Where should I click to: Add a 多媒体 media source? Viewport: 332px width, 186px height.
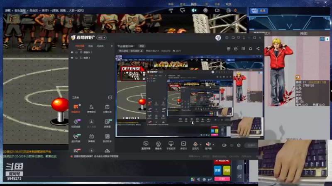coord(183,145)
